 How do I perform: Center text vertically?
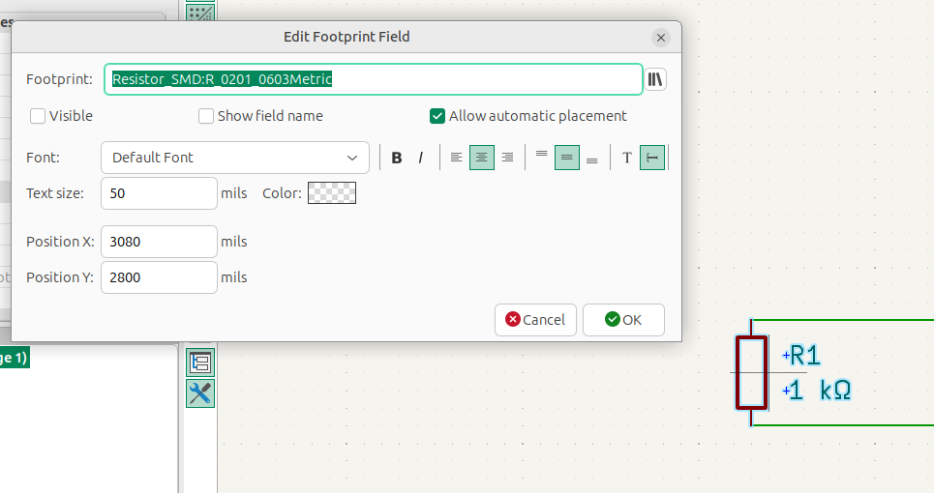tap(567, 158)
